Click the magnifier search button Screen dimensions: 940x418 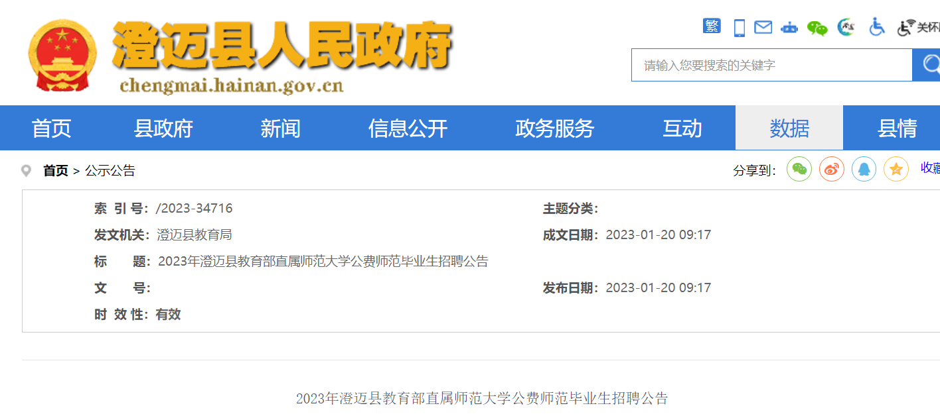coord(927,65)
